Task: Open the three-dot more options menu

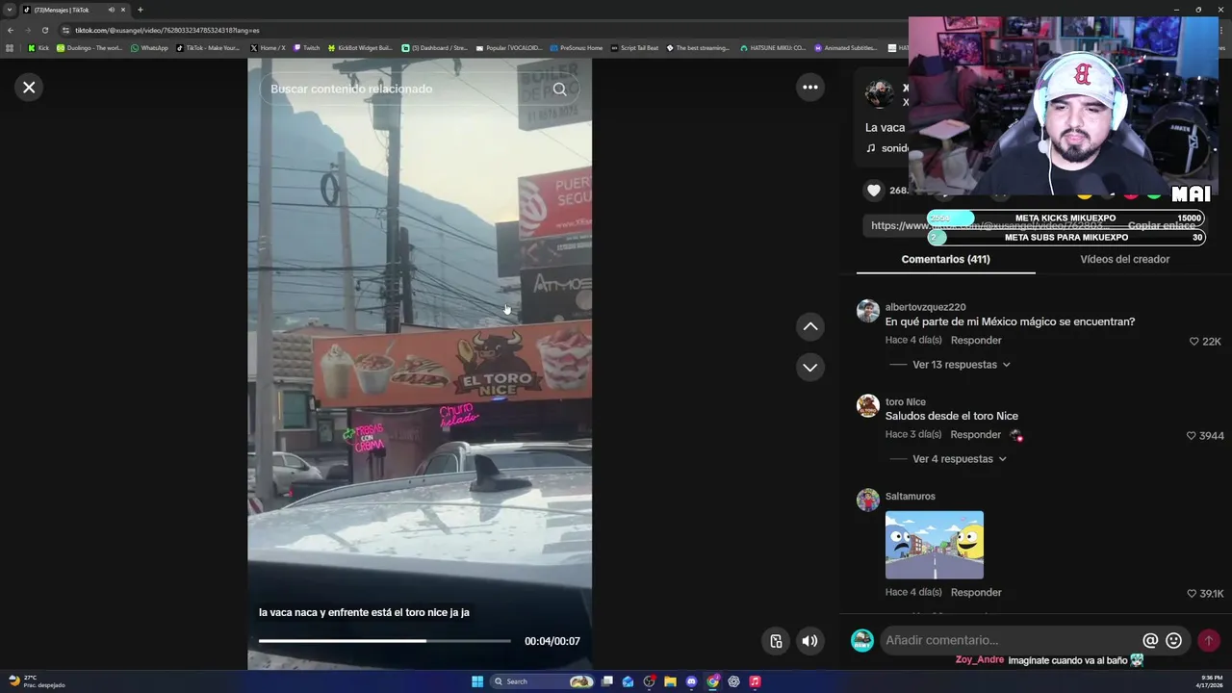Action: coord(810,88)
